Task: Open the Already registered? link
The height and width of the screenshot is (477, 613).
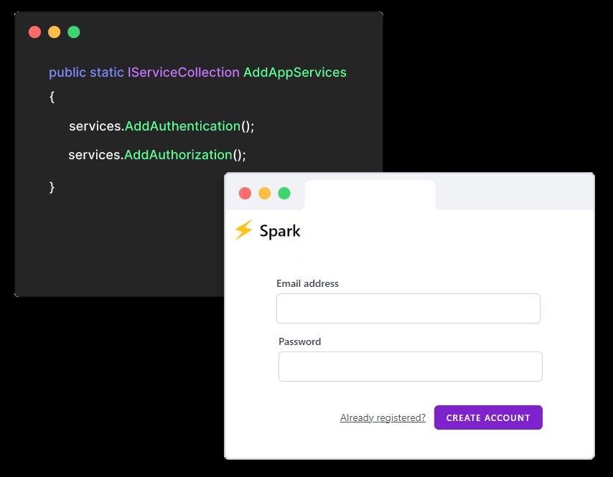Action: [x=383, y=417]
